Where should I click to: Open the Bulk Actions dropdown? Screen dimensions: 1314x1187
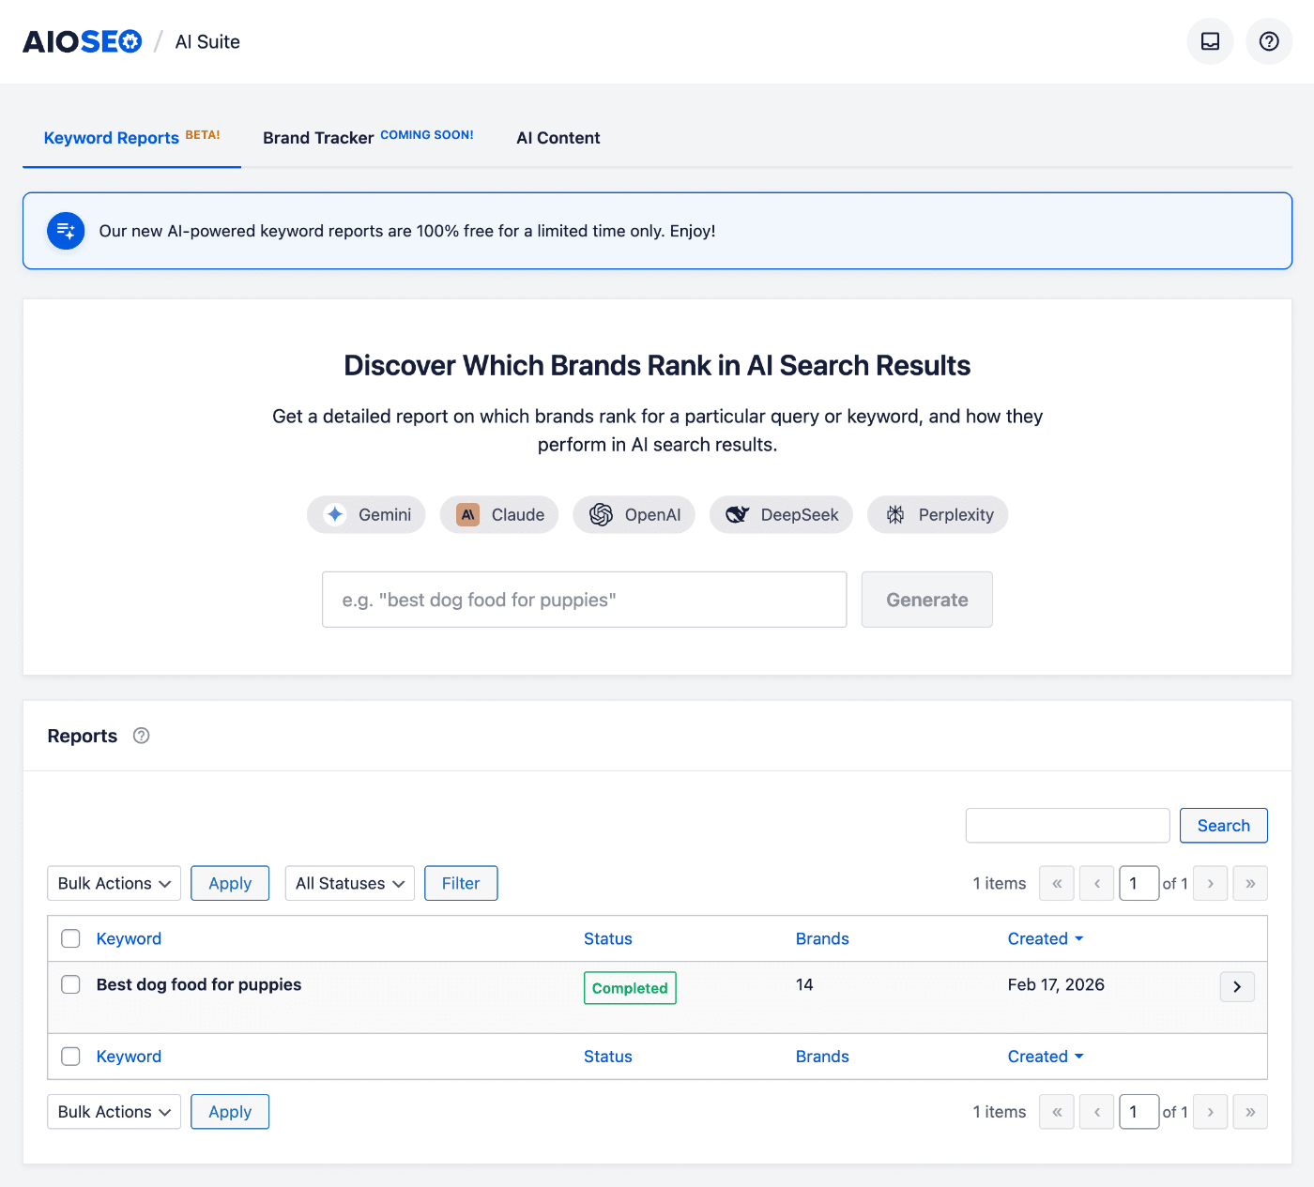[x=114, y=883]
